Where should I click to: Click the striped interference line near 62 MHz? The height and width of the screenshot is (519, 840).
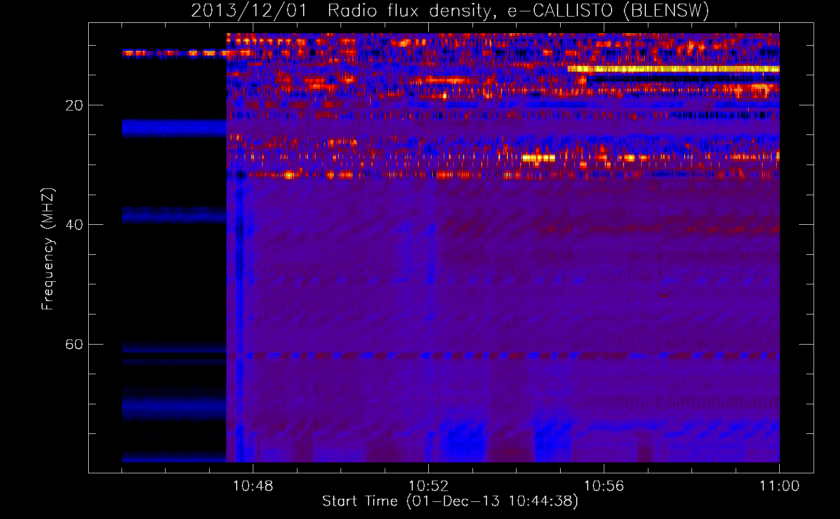click(503, 356)
